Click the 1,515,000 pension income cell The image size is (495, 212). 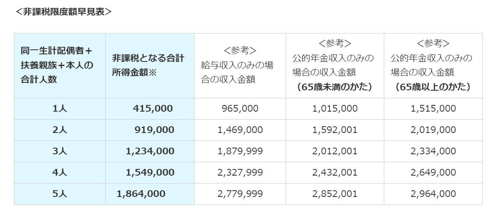(x=433, y=109)
